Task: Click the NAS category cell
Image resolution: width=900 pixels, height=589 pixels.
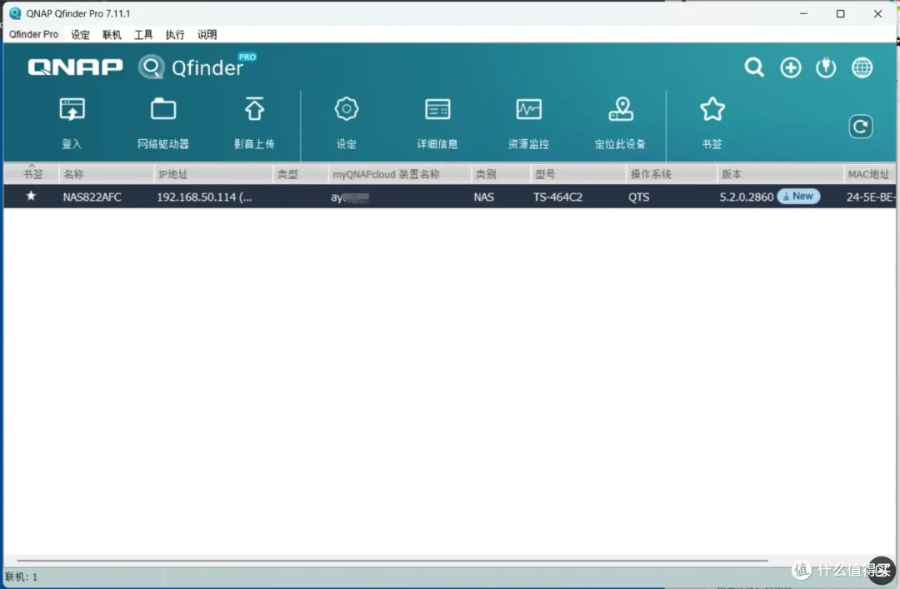Action: [484, 197]
